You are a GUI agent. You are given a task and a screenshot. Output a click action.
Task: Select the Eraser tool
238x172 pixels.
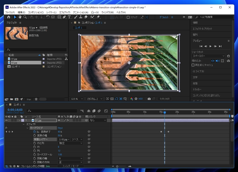point(86,17)
